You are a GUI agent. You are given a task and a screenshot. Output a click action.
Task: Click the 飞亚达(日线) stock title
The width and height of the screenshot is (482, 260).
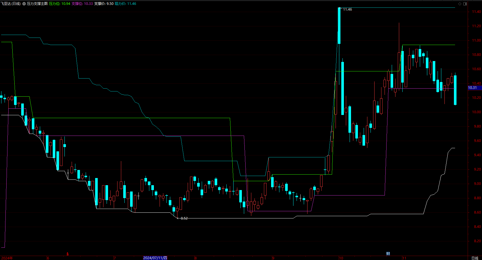[11, 4]
